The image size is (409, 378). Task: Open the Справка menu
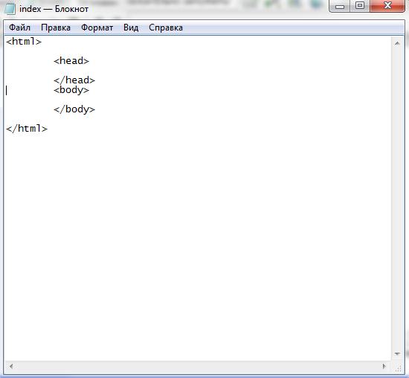click(166, 28)
